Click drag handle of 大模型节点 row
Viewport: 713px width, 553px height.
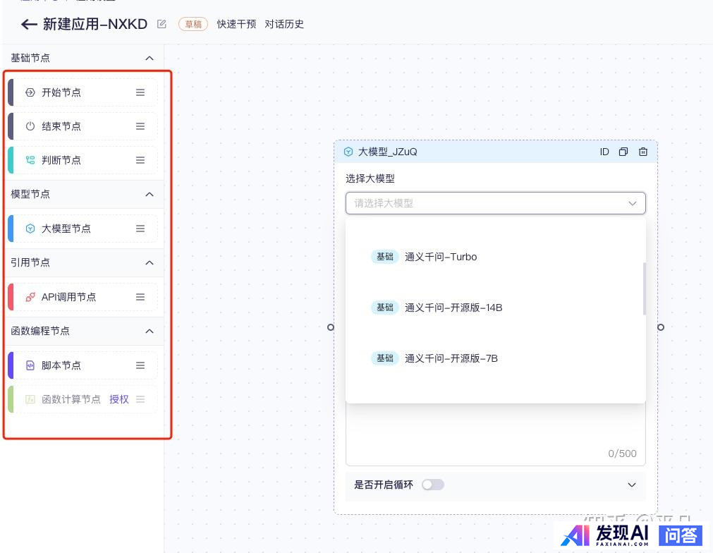click(140, 229)
